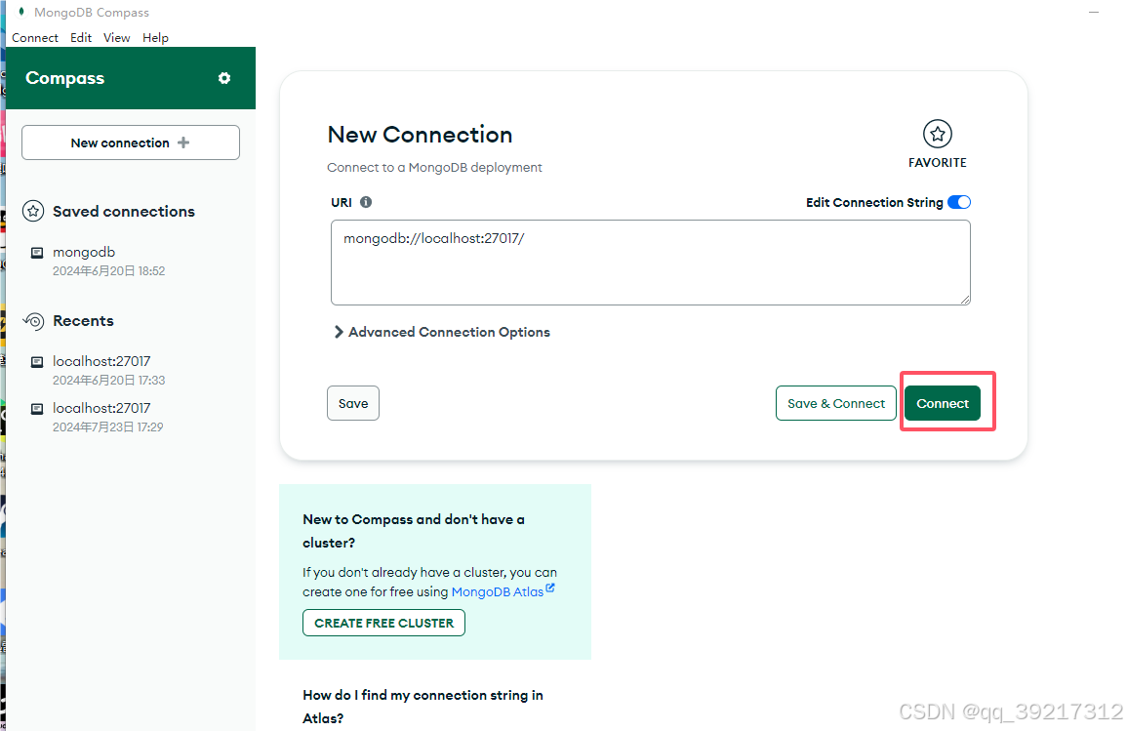1127x731 pixels.
Task: Open the Edit menu
Action: coord(80,37)
